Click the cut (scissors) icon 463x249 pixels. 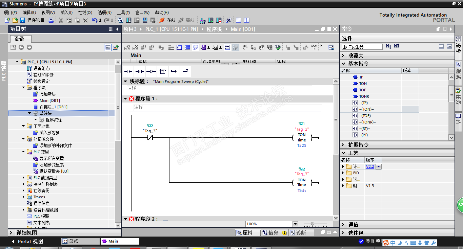pyautogui.click(x=61, y=20)
